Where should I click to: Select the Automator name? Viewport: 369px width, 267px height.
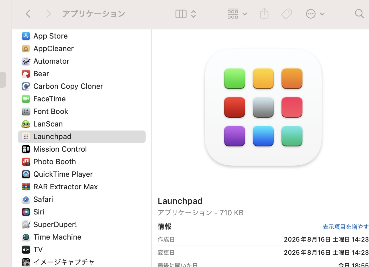tap(51, 61)
